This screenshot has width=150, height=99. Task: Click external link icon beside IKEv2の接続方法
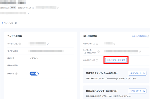(148, 36)
